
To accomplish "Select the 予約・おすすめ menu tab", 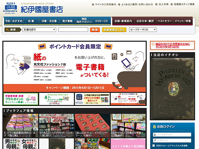I will 14,21.
